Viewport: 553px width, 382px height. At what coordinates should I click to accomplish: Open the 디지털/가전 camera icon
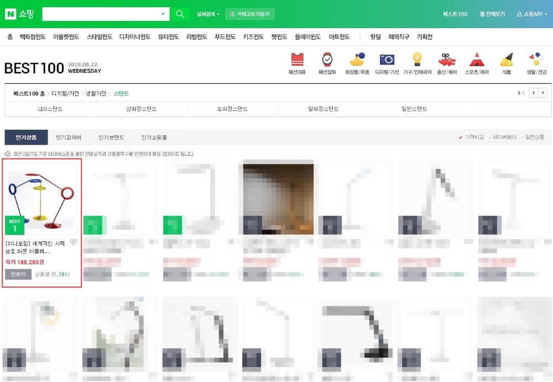[x=387, y=60]
